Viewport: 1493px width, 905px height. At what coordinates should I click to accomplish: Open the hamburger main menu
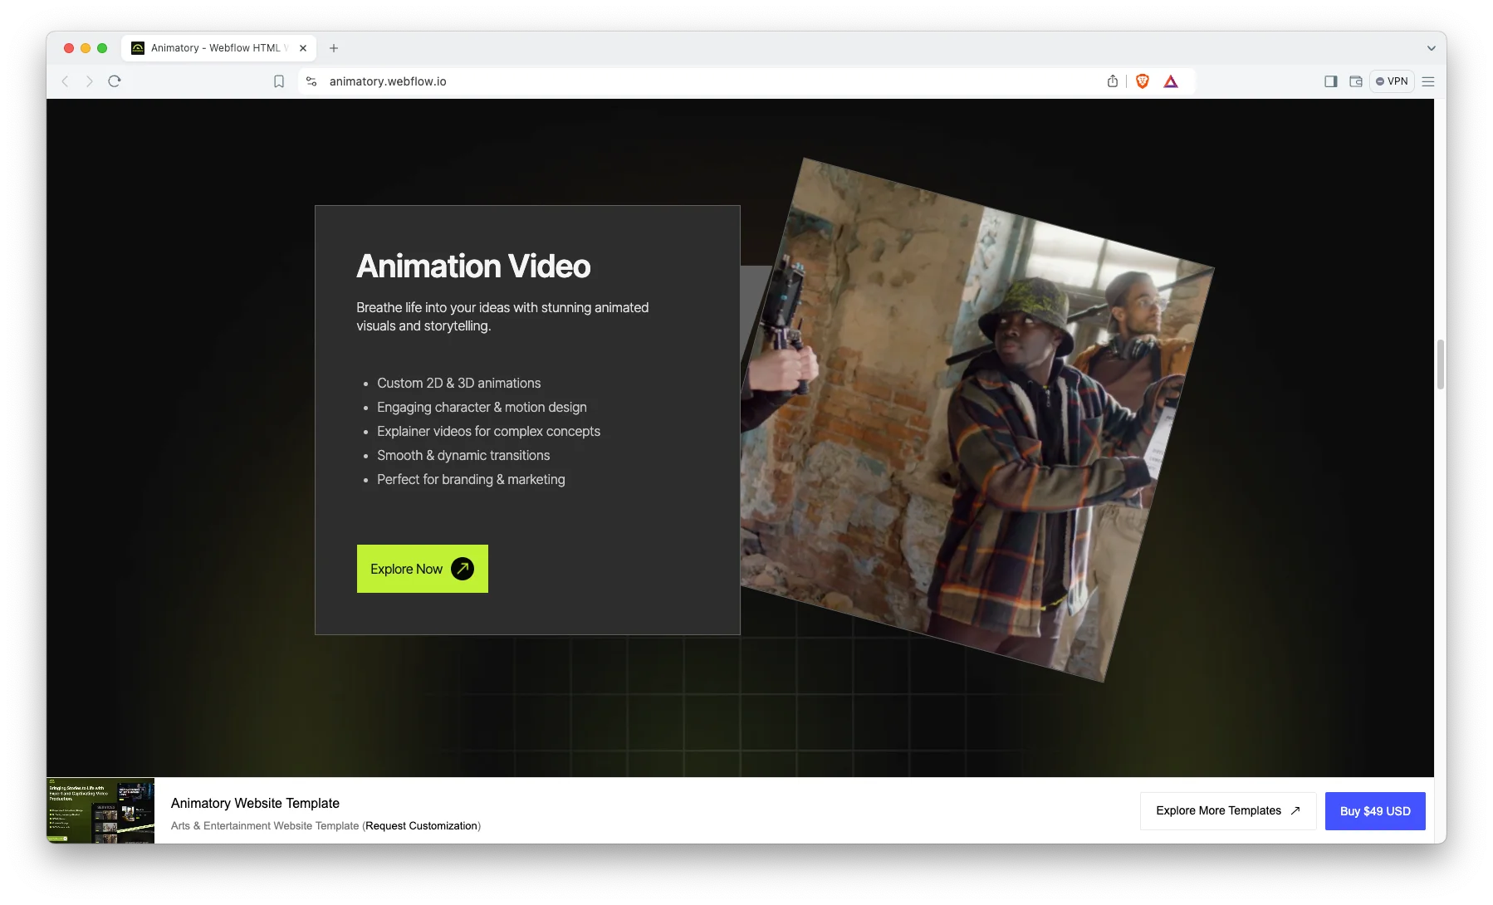[x=1428, y=81]
